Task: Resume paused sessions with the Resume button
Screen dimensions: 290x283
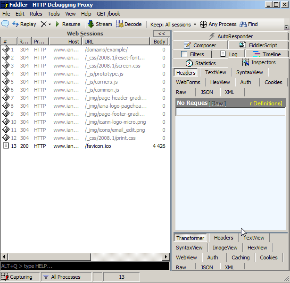Action: point(67,24)
